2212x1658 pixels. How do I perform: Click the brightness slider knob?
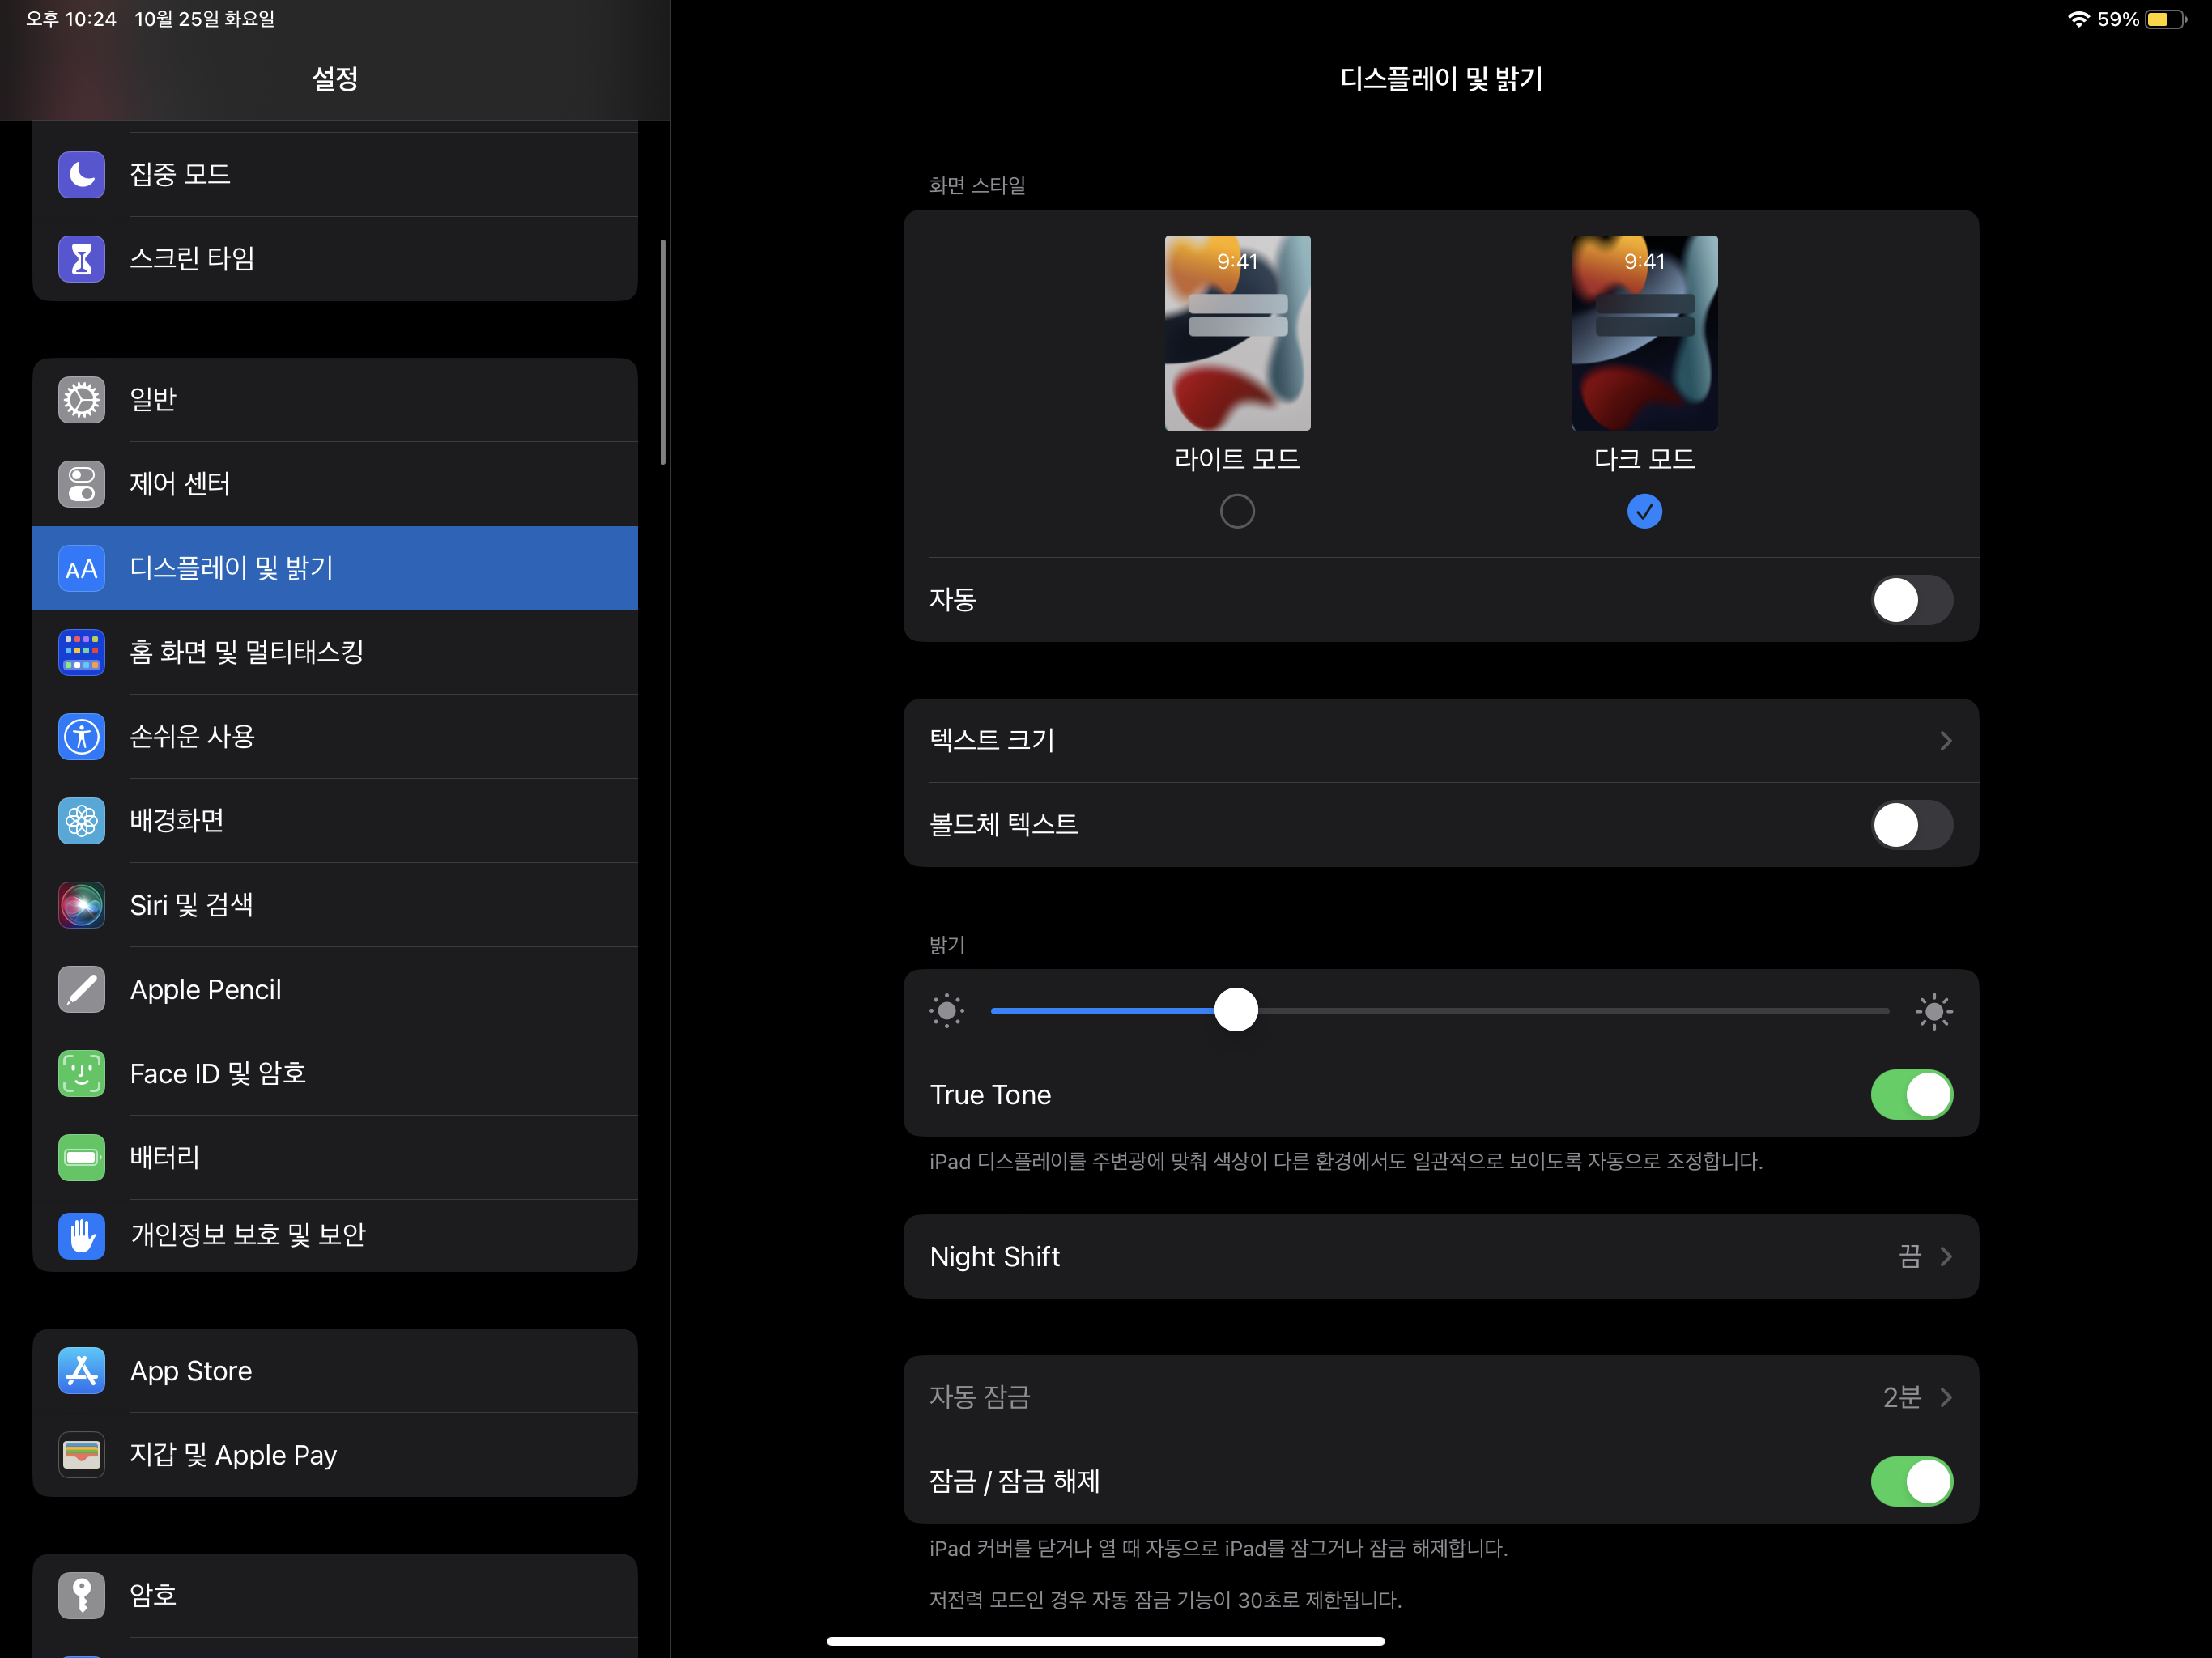[x=1236, y=1010]
